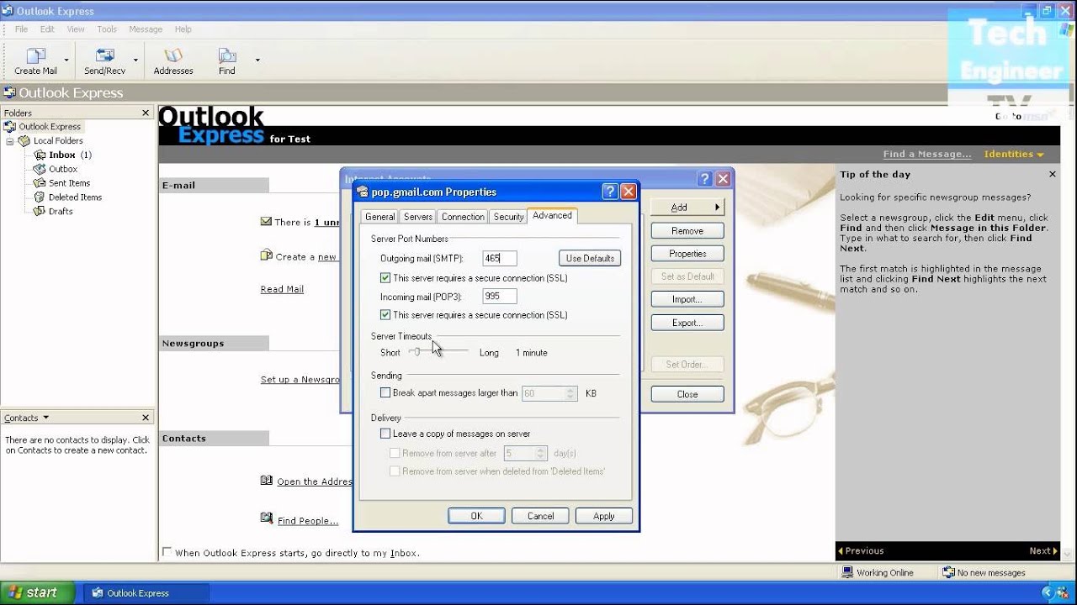
Task: Click the Export button in Internet Accounts
Action: coord(687,323)
